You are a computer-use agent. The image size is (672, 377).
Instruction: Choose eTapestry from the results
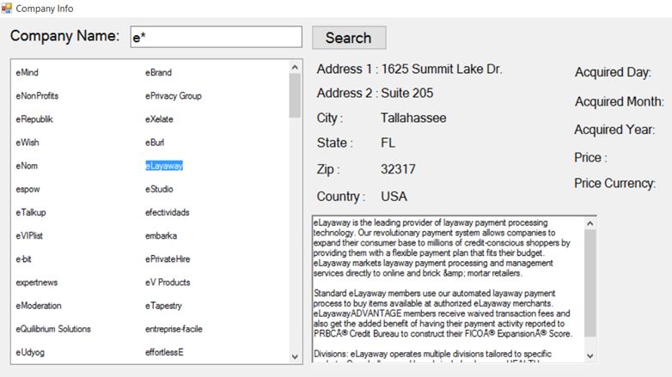tap(163, 306)
